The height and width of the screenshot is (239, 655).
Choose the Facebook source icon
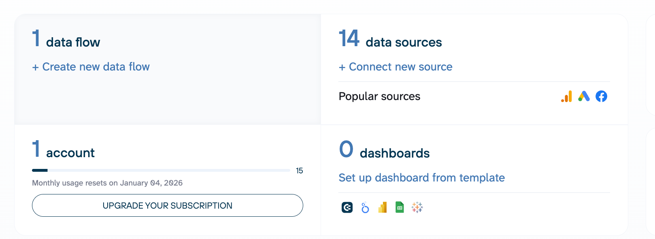pyautogui.click(x=601, y=96)
